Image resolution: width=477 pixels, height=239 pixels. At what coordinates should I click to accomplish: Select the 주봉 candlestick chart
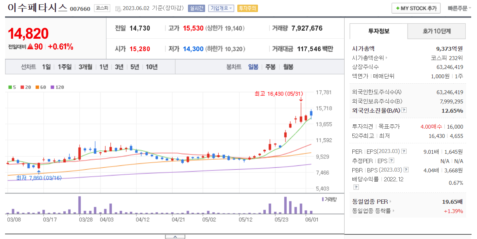tap(270, 67)
